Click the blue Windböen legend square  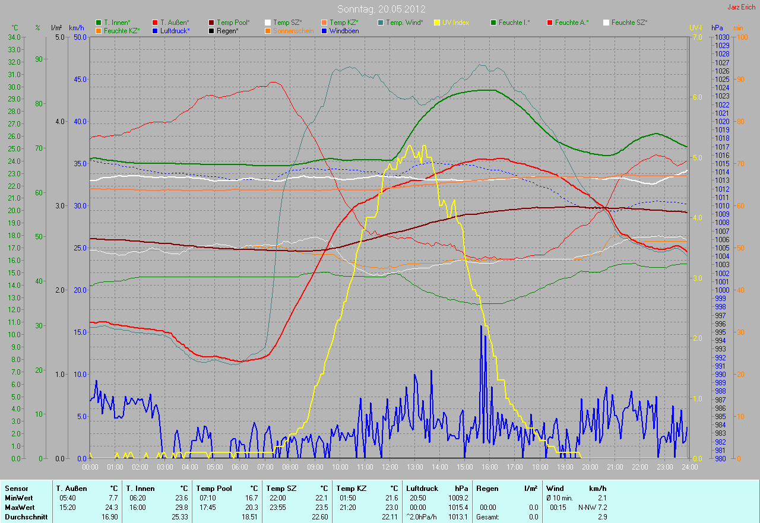pyautogui.click(x=324, y=31)
